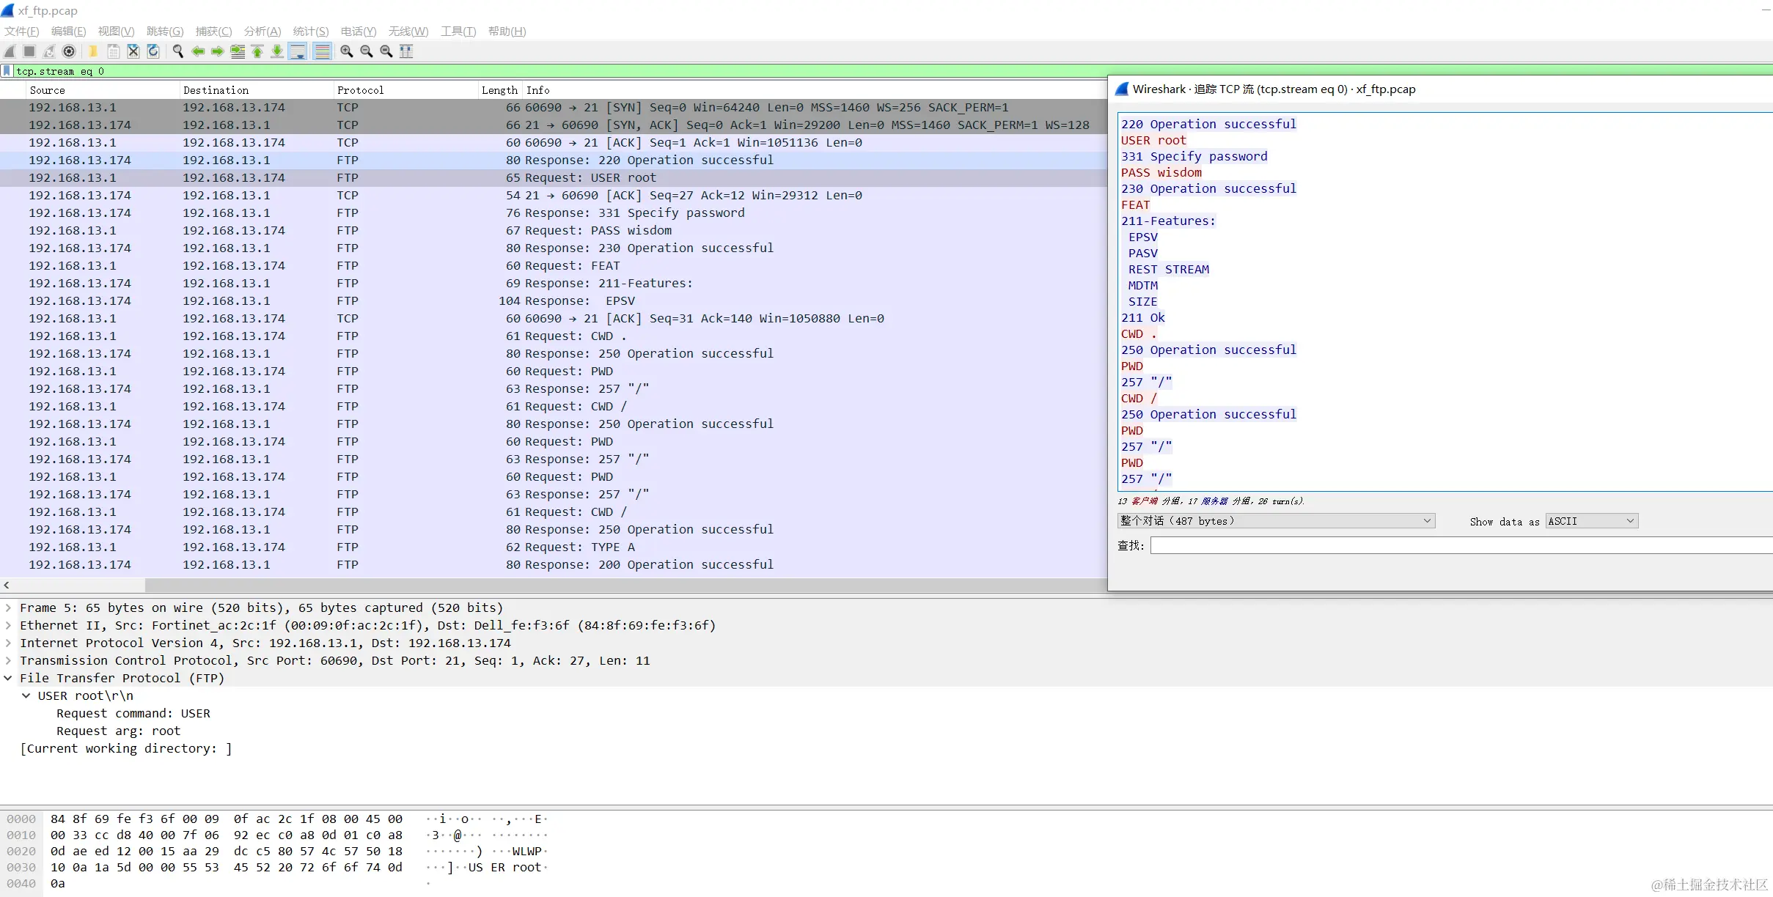
Task: Open the 捕获(C) menu
Action: (x=214, y=32)
